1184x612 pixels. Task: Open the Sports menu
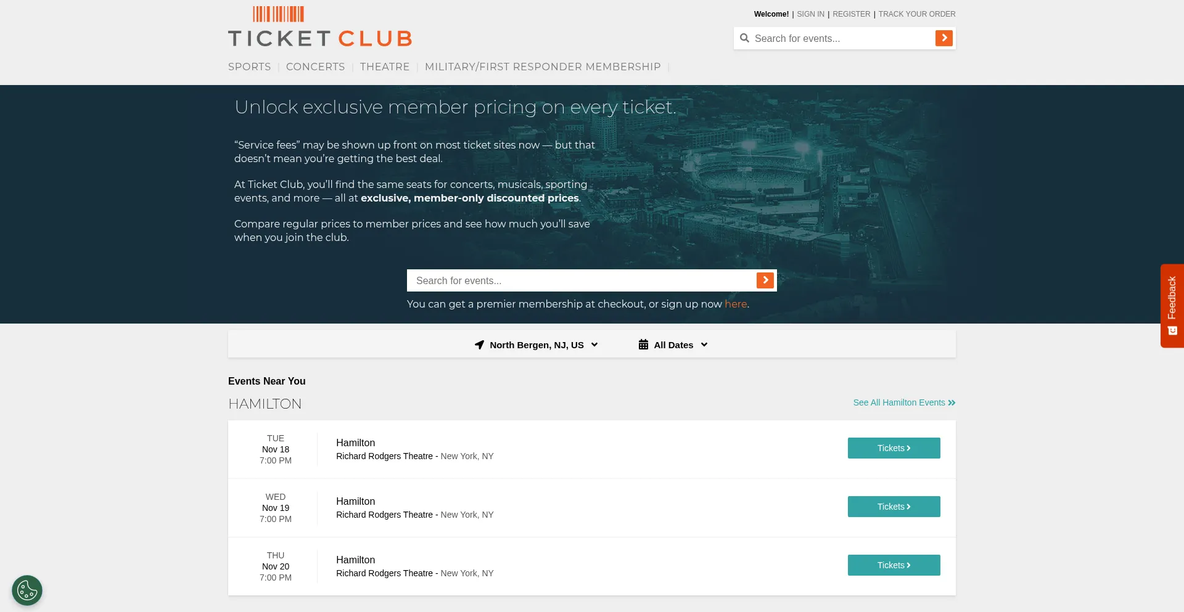[249, 67]
